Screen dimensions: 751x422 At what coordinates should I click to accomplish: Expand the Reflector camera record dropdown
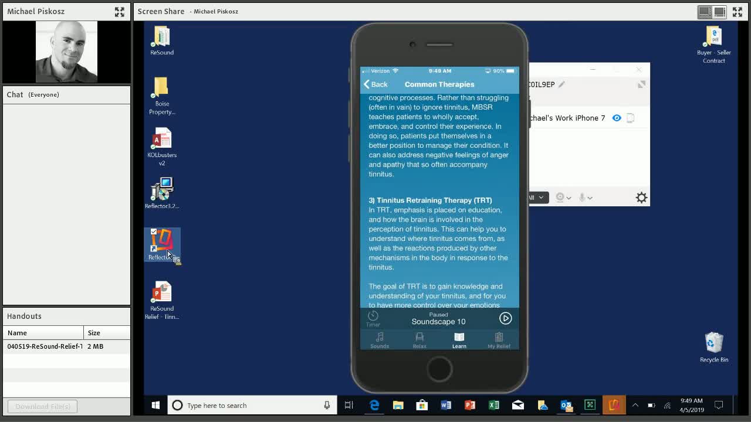pyautogui.click(x=563, y=198)
